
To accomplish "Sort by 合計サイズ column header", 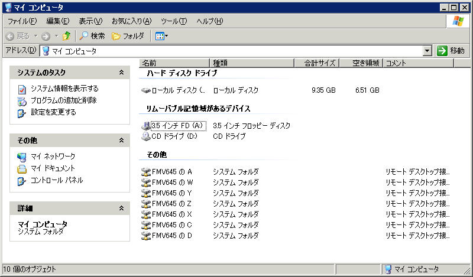I will [x=317, y=63].
